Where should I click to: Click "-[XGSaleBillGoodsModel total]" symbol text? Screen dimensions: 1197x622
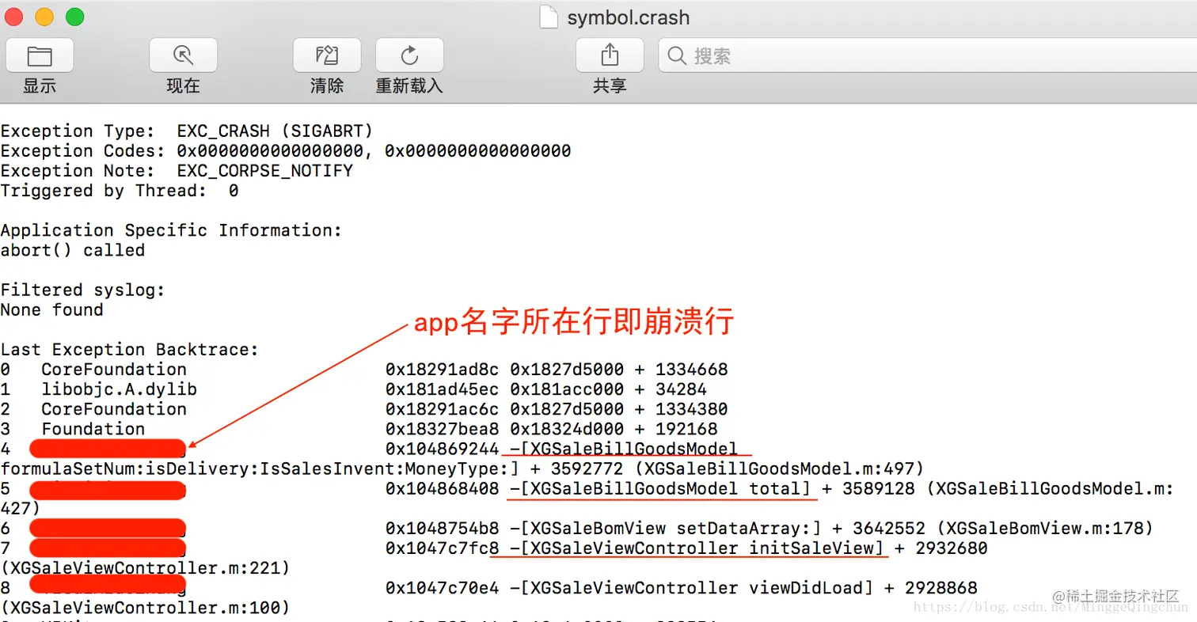(660, 488)
